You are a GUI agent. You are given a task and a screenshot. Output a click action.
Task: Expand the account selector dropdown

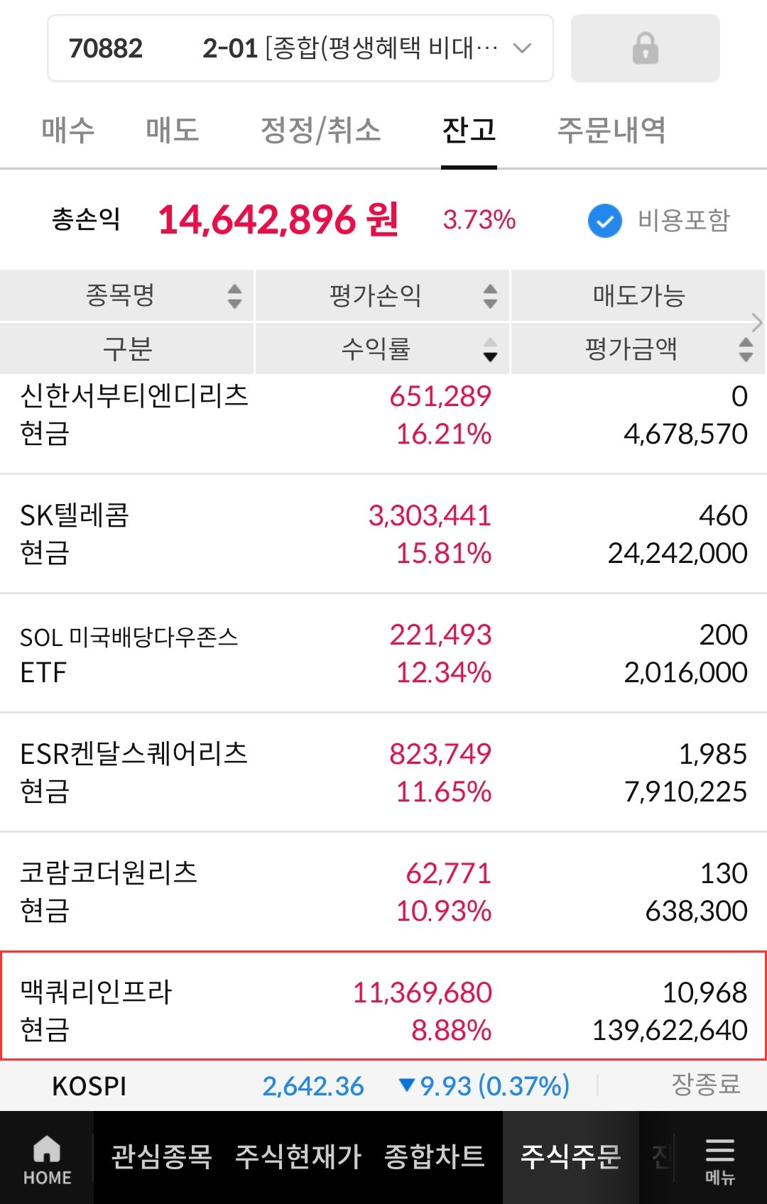522,48
